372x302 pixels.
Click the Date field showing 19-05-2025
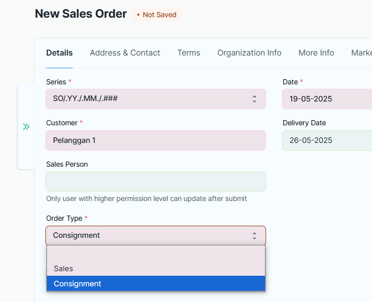[327, 99]
